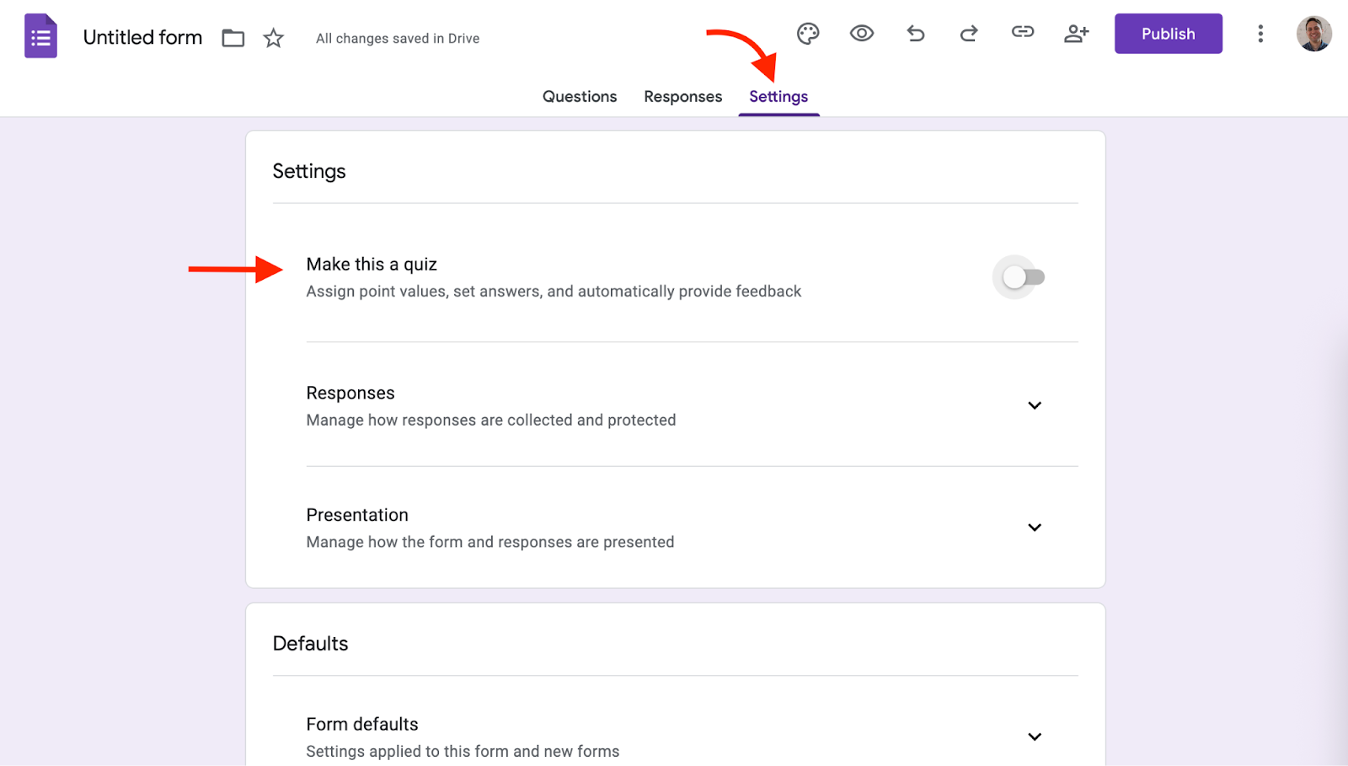Select the Settings tab
Viewport: 1348px width, 766px height.
(778, 97)
